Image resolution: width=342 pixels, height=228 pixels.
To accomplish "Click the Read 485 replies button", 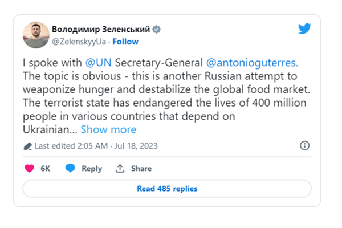I will (x=167, y=188).
